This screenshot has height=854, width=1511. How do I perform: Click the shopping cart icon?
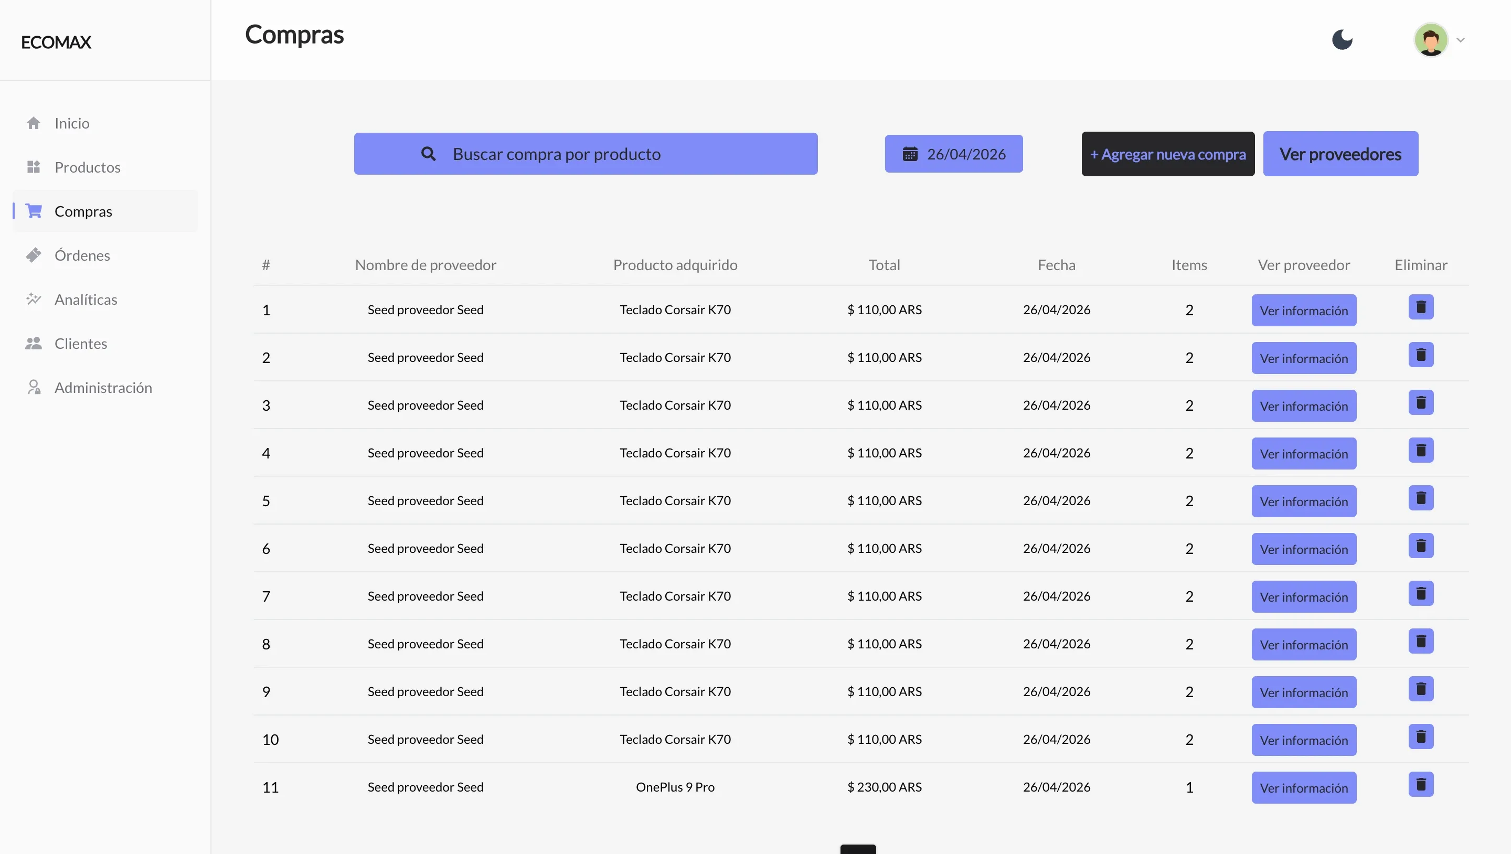34,210
